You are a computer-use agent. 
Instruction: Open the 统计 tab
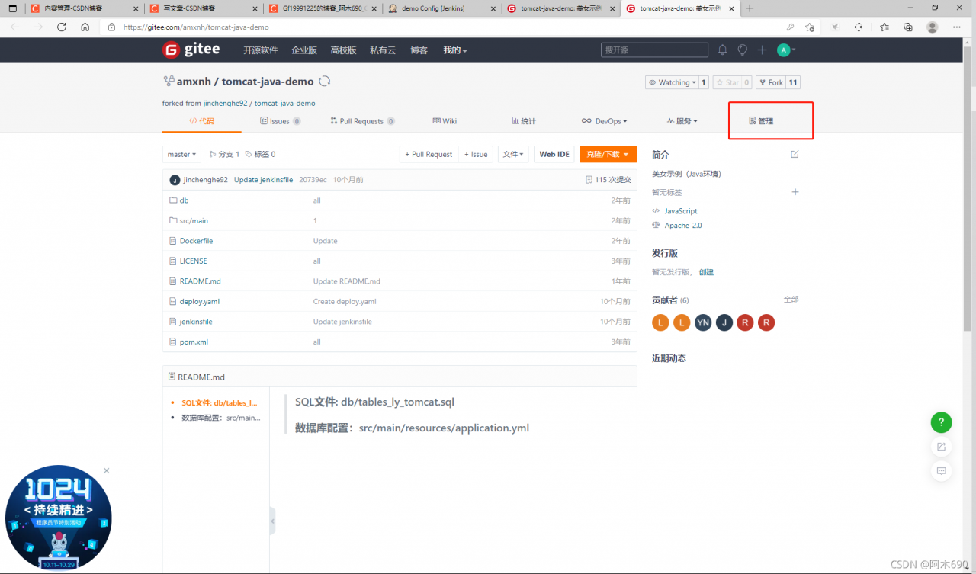[524, 121]
